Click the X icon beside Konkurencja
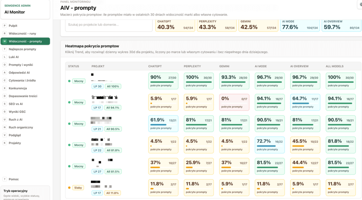The height and width of the screenshot is (200, 362). (4, 88)
